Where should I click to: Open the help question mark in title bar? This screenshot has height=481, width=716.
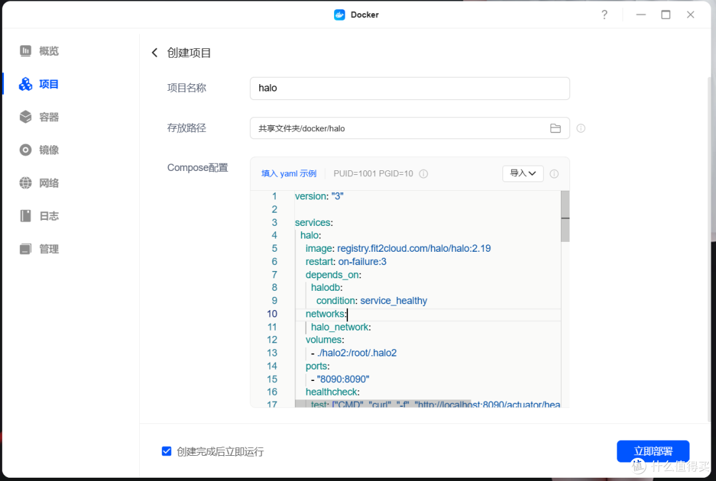(604, 15)
